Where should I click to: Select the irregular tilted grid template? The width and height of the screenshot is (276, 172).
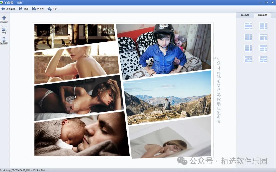pyautogui.click(x=248, y=59)
